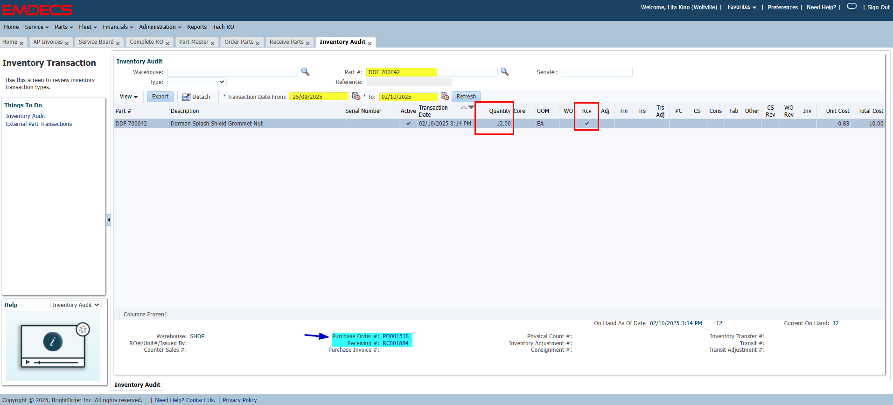
Task: Click the Warehouse search magnifier icon
Action: point(305,72)
